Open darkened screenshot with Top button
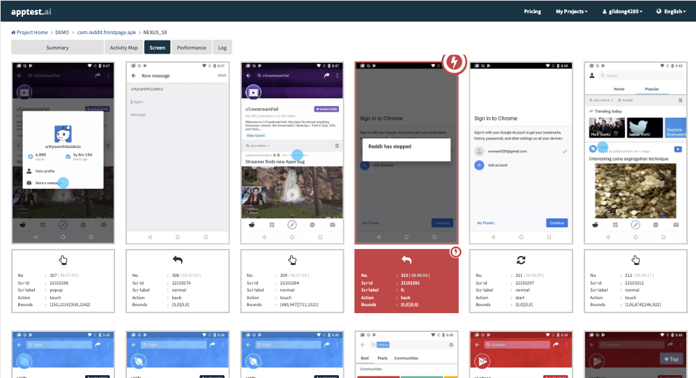Image resolution: width=696 pixels, height=378 pixels. 635,354
